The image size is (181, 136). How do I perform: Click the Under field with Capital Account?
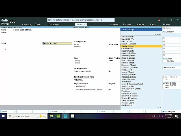tap(57, 43)
